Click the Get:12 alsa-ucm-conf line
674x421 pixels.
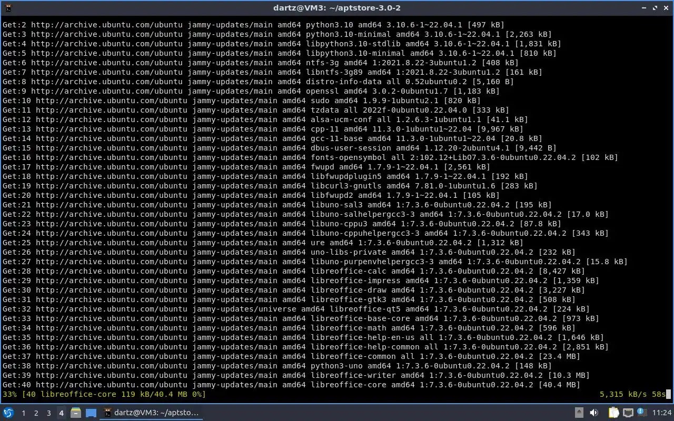pos(265,119)
